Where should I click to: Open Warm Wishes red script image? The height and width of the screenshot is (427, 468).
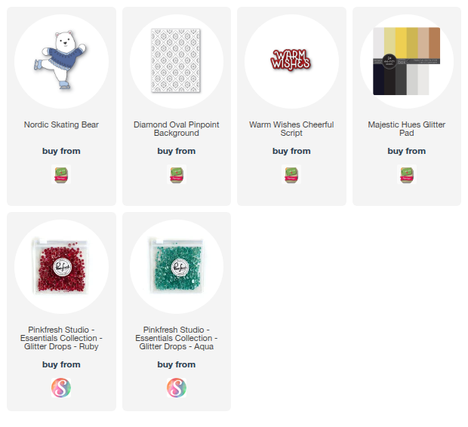pyautogui.click(x=291, y=61)
